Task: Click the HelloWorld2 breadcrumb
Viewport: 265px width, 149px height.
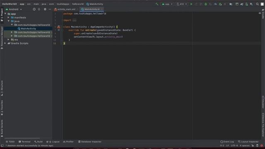Action: click(10, 4)
